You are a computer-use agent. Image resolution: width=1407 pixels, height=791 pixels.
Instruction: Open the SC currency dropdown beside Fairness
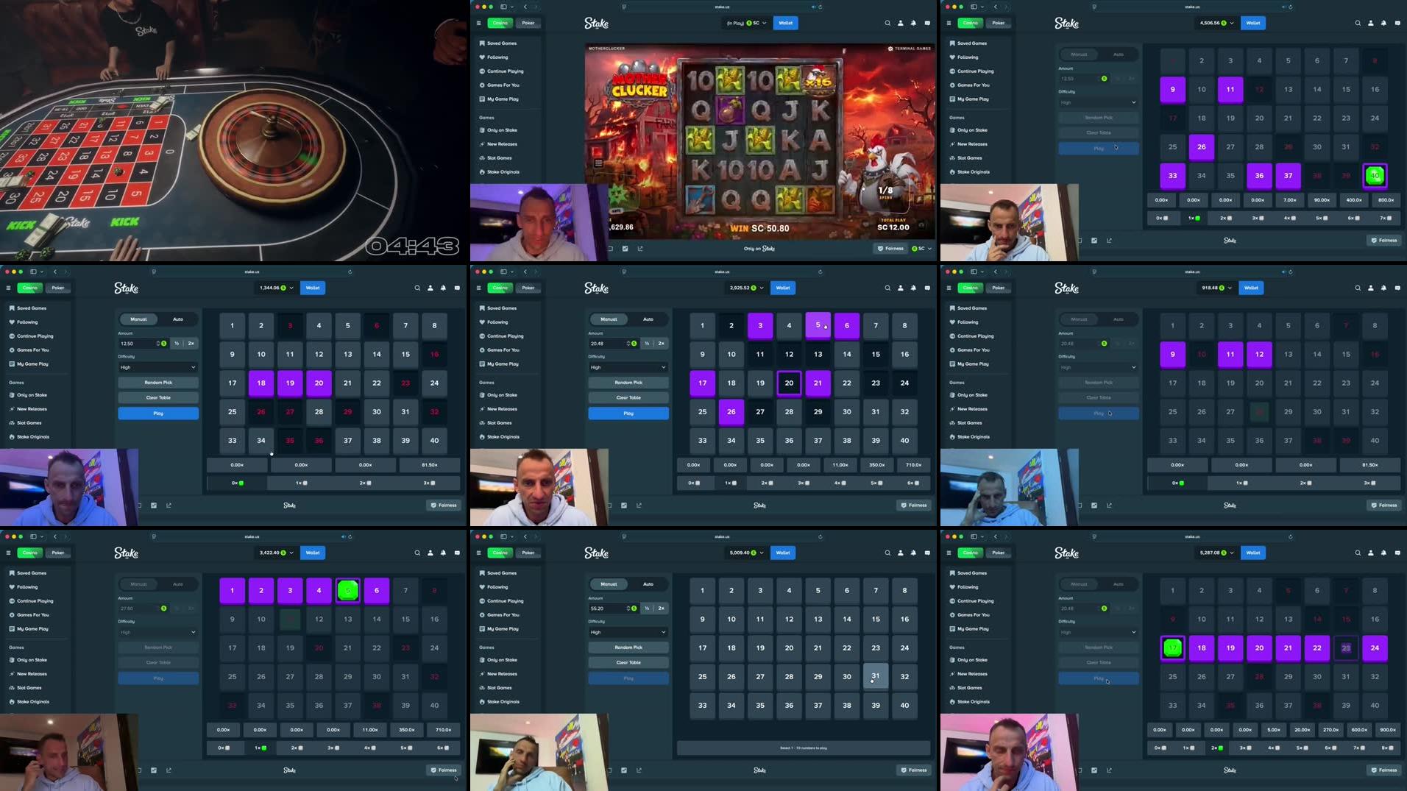coord(921,249)
